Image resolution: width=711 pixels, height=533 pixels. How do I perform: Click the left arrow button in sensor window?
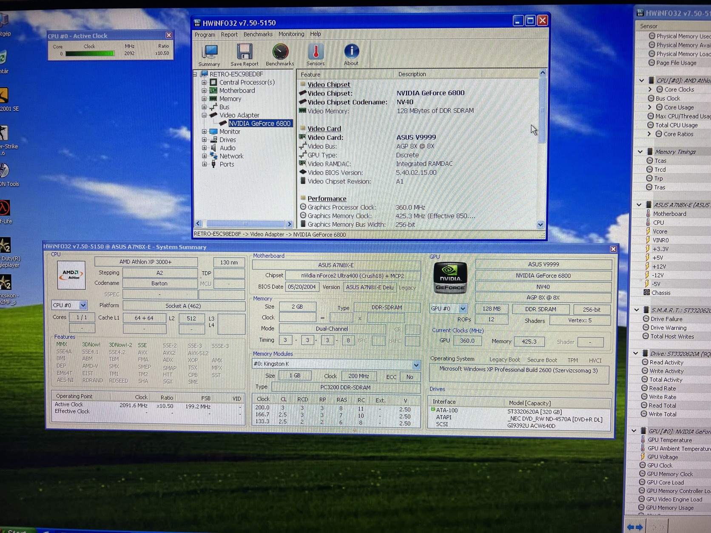pos(631,527)
